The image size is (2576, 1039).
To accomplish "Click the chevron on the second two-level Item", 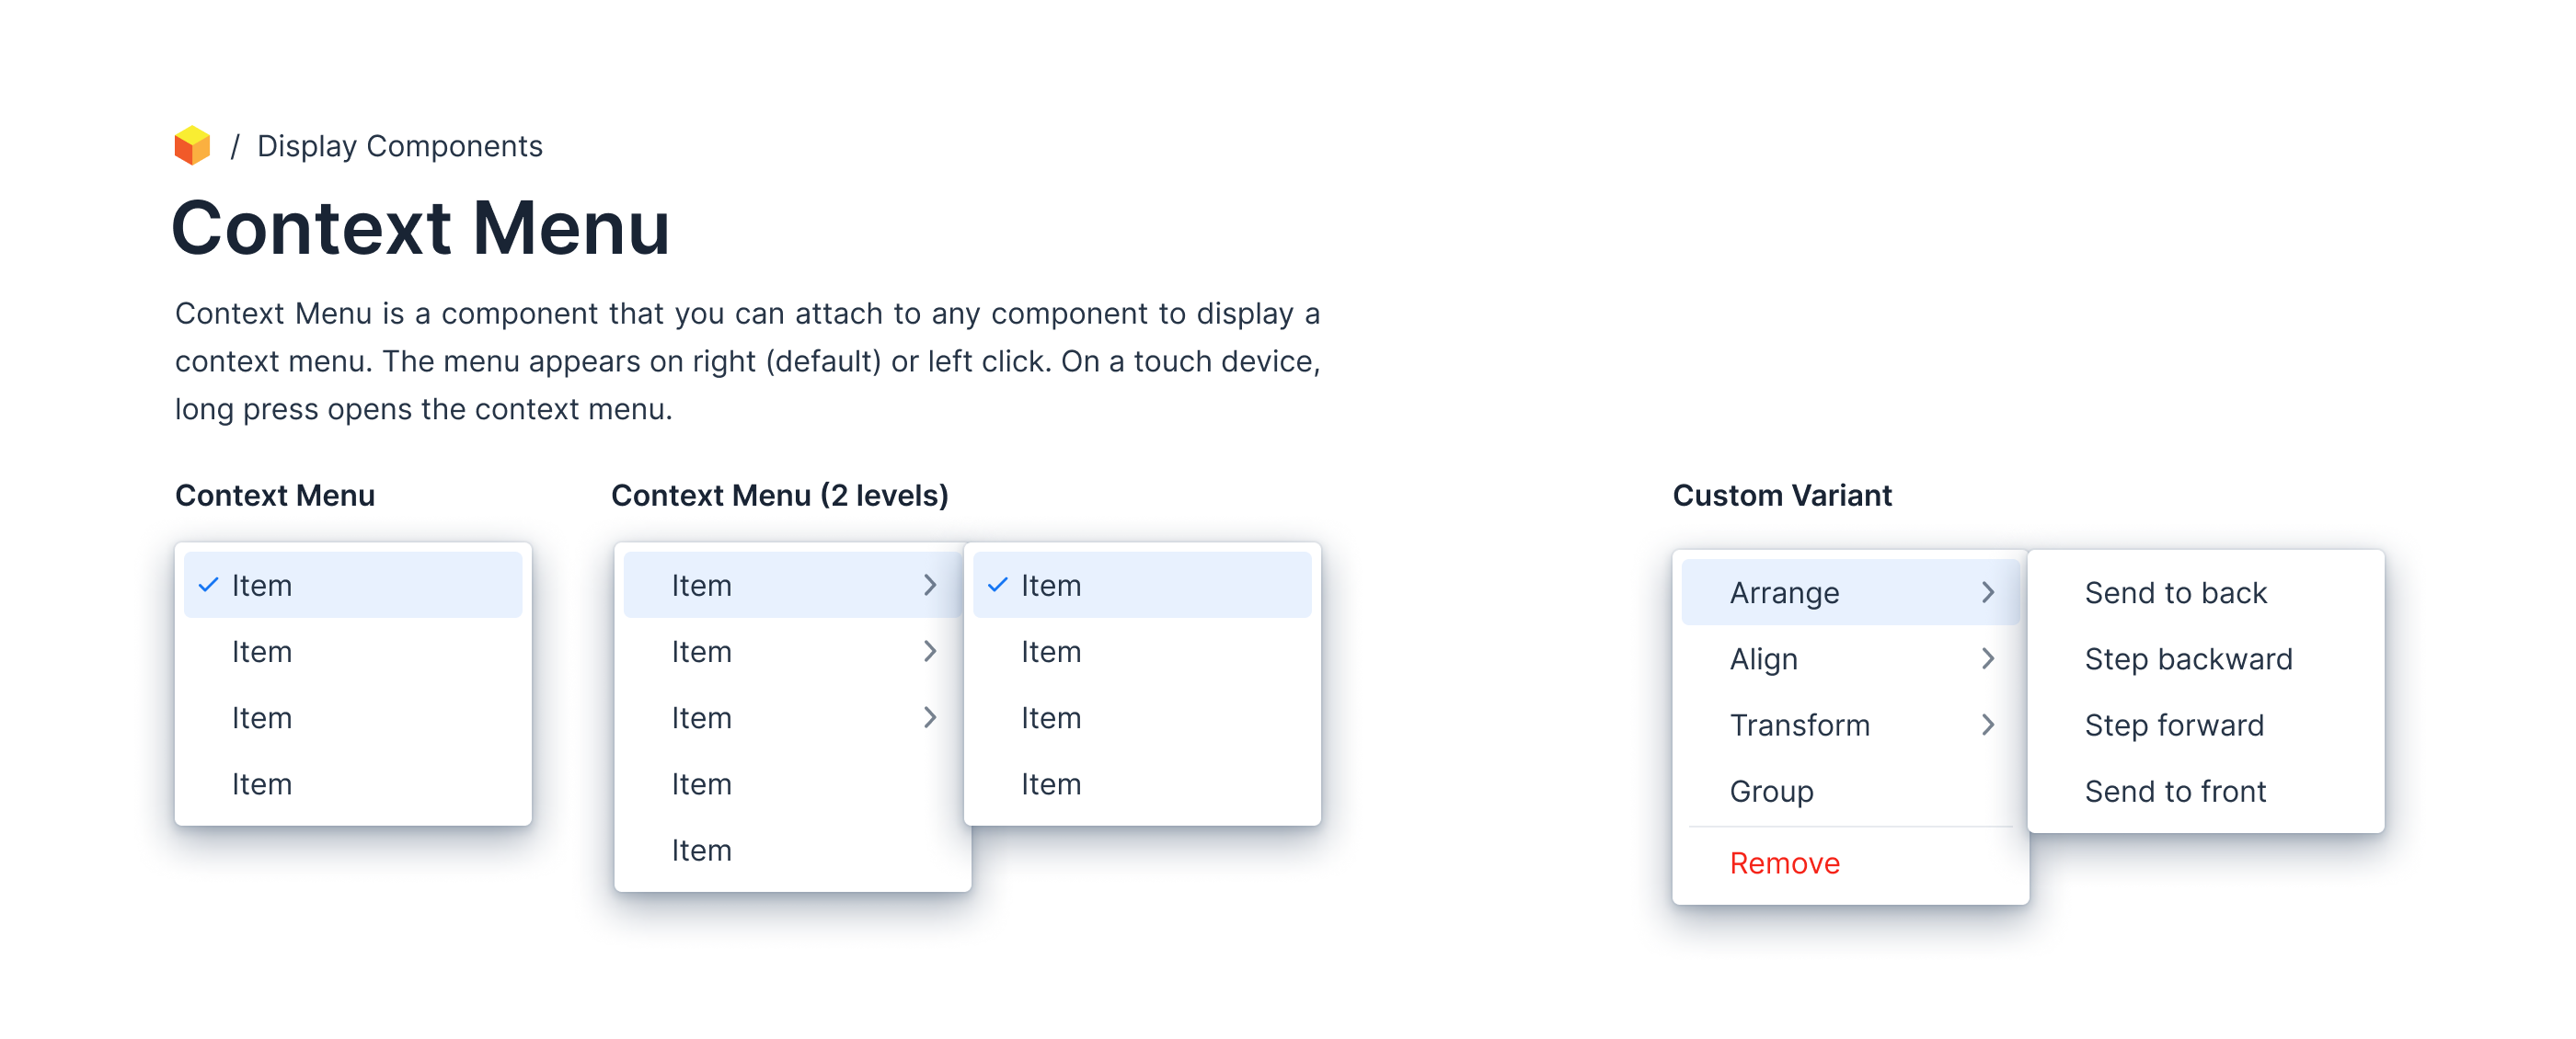I will [x=929, y=651].
